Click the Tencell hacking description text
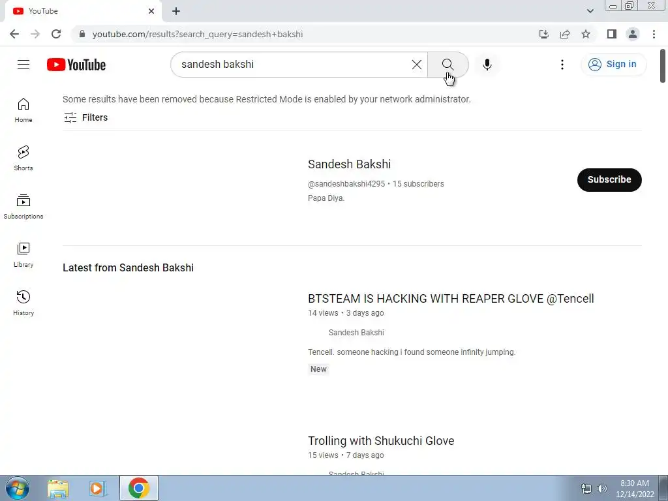668x501 pixels. tap(412, 352)
